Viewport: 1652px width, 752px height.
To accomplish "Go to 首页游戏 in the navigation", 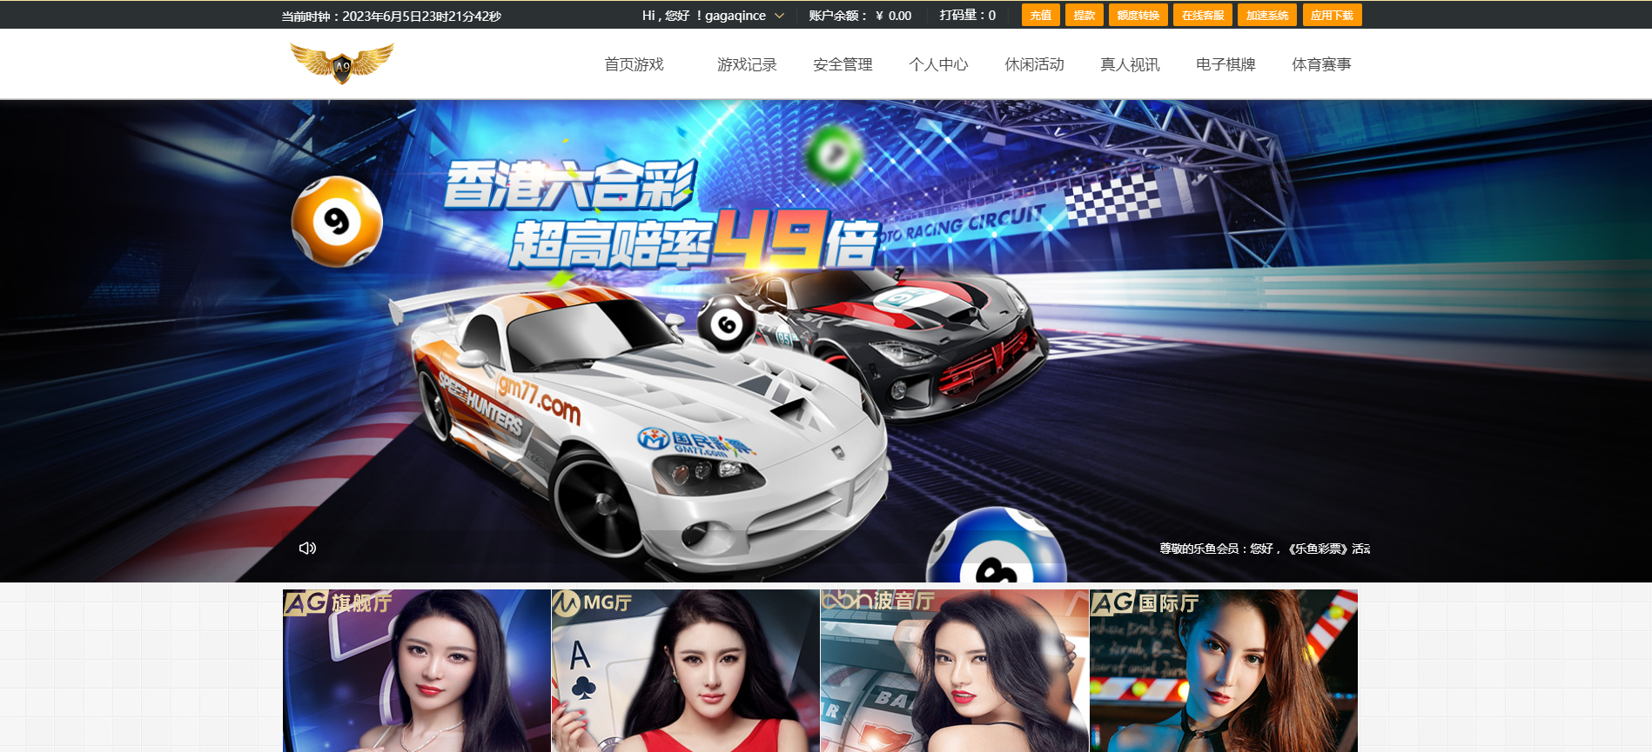I will click(634, 64).
